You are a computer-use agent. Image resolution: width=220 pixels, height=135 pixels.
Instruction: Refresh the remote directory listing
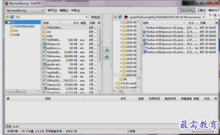[x=120, y=17]
